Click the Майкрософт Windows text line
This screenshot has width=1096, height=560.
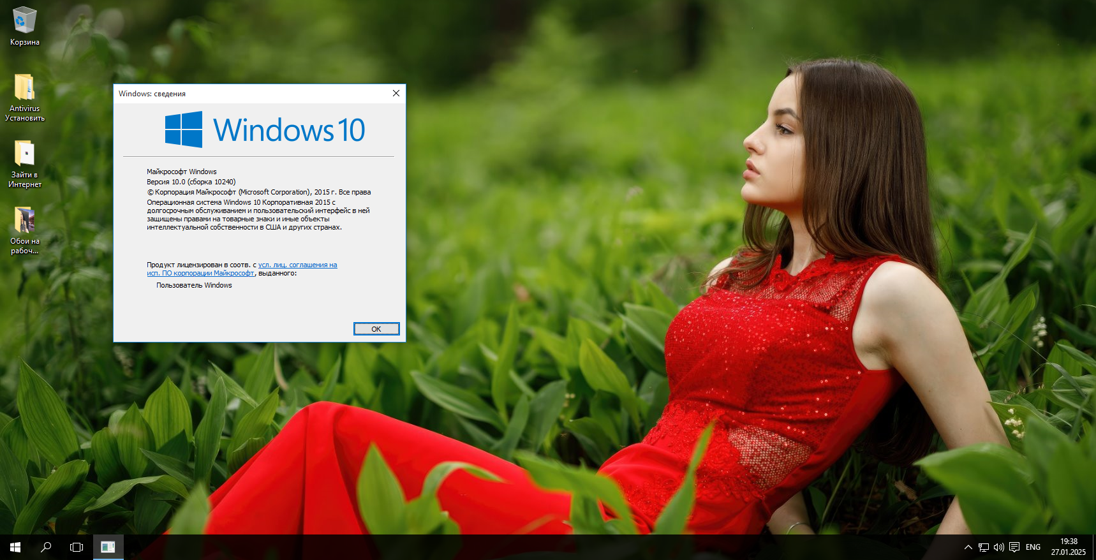[182, 172]
